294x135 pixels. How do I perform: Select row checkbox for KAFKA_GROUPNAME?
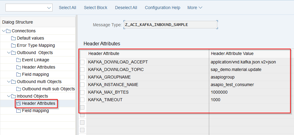coord(82,77)
